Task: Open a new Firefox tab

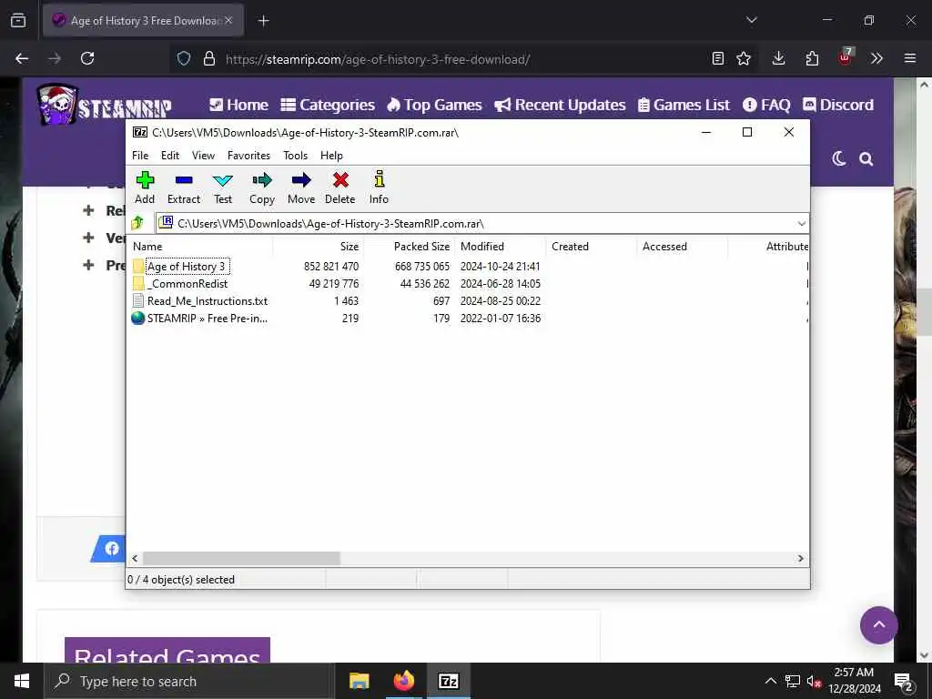Action: coord(263,21)
